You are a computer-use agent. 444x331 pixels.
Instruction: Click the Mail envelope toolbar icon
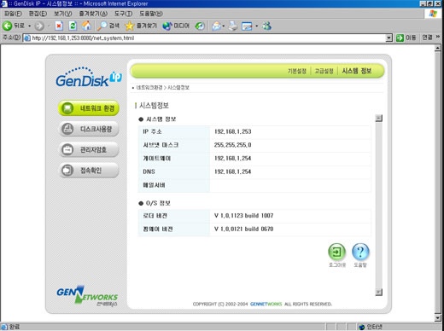coord(216,26)
